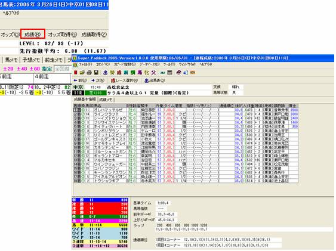This screenshot has width=336, height=251.
Task: Select 5th place row ネイティヴハート
Action: tap(186, 126)
